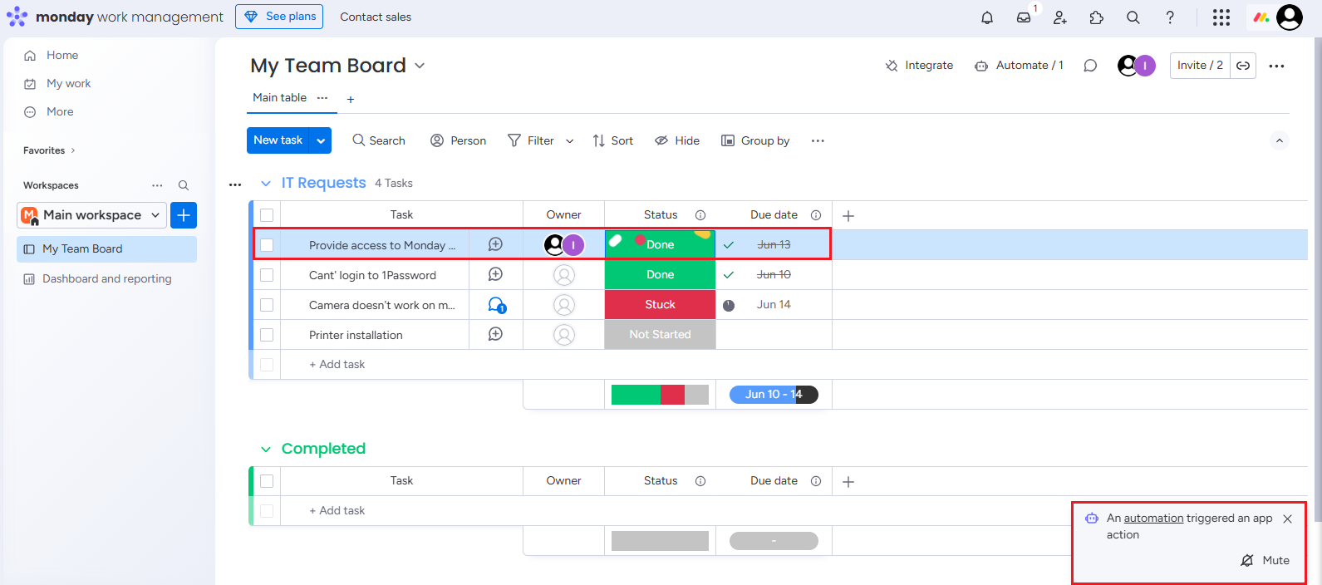Screen dimensions: 1322x585
Task: Open IT Requests group three-dot menu
Action: pyautogui.click(x=235, y=184)
